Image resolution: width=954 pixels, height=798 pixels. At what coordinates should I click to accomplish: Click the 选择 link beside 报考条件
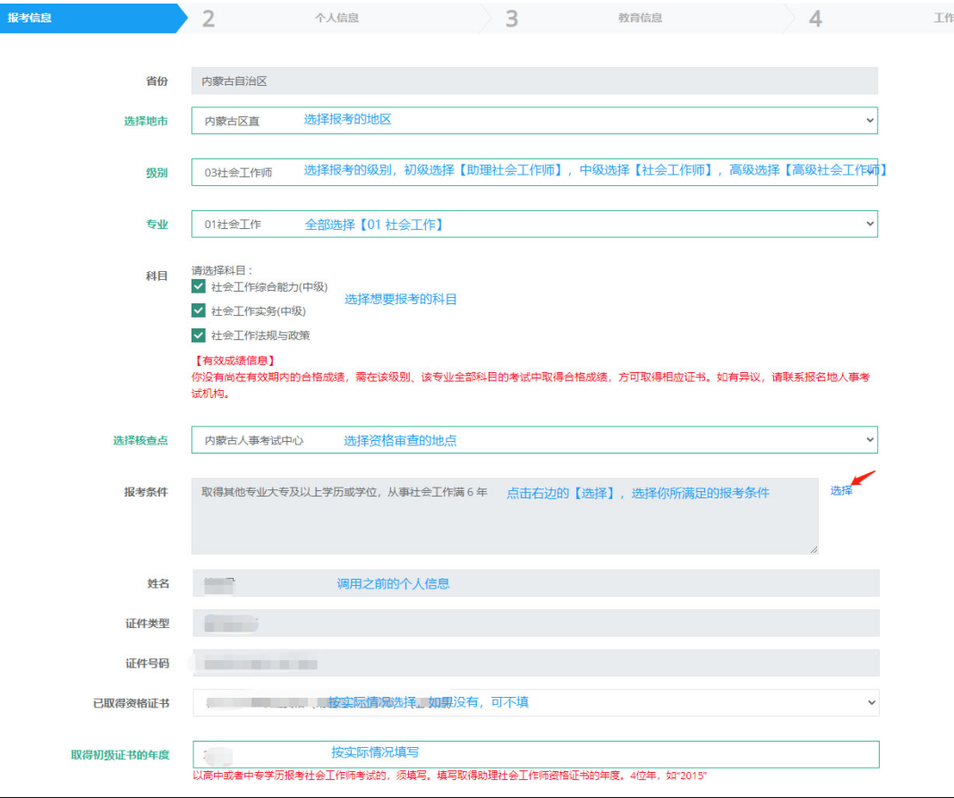click(840, 491)
